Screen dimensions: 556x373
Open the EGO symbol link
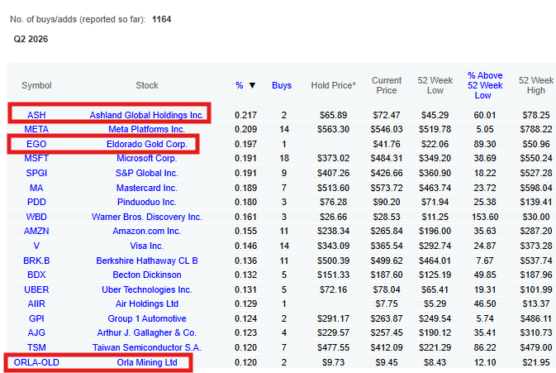(36, 145)
